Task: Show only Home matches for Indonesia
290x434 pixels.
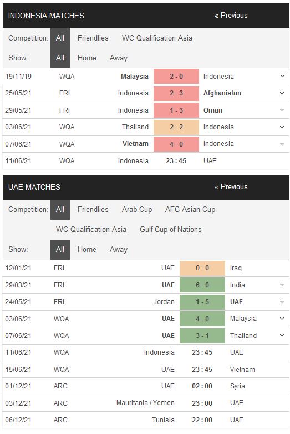Action: [x=87, y=58]
